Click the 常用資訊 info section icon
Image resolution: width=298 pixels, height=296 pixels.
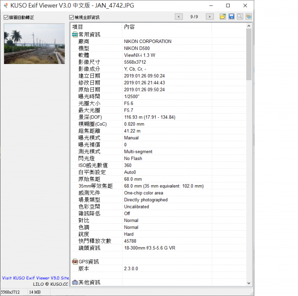[74, 35]
